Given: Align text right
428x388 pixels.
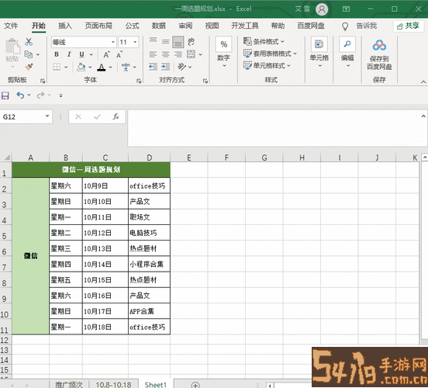Looking at the screenshot, I should (x=178, y=54).
